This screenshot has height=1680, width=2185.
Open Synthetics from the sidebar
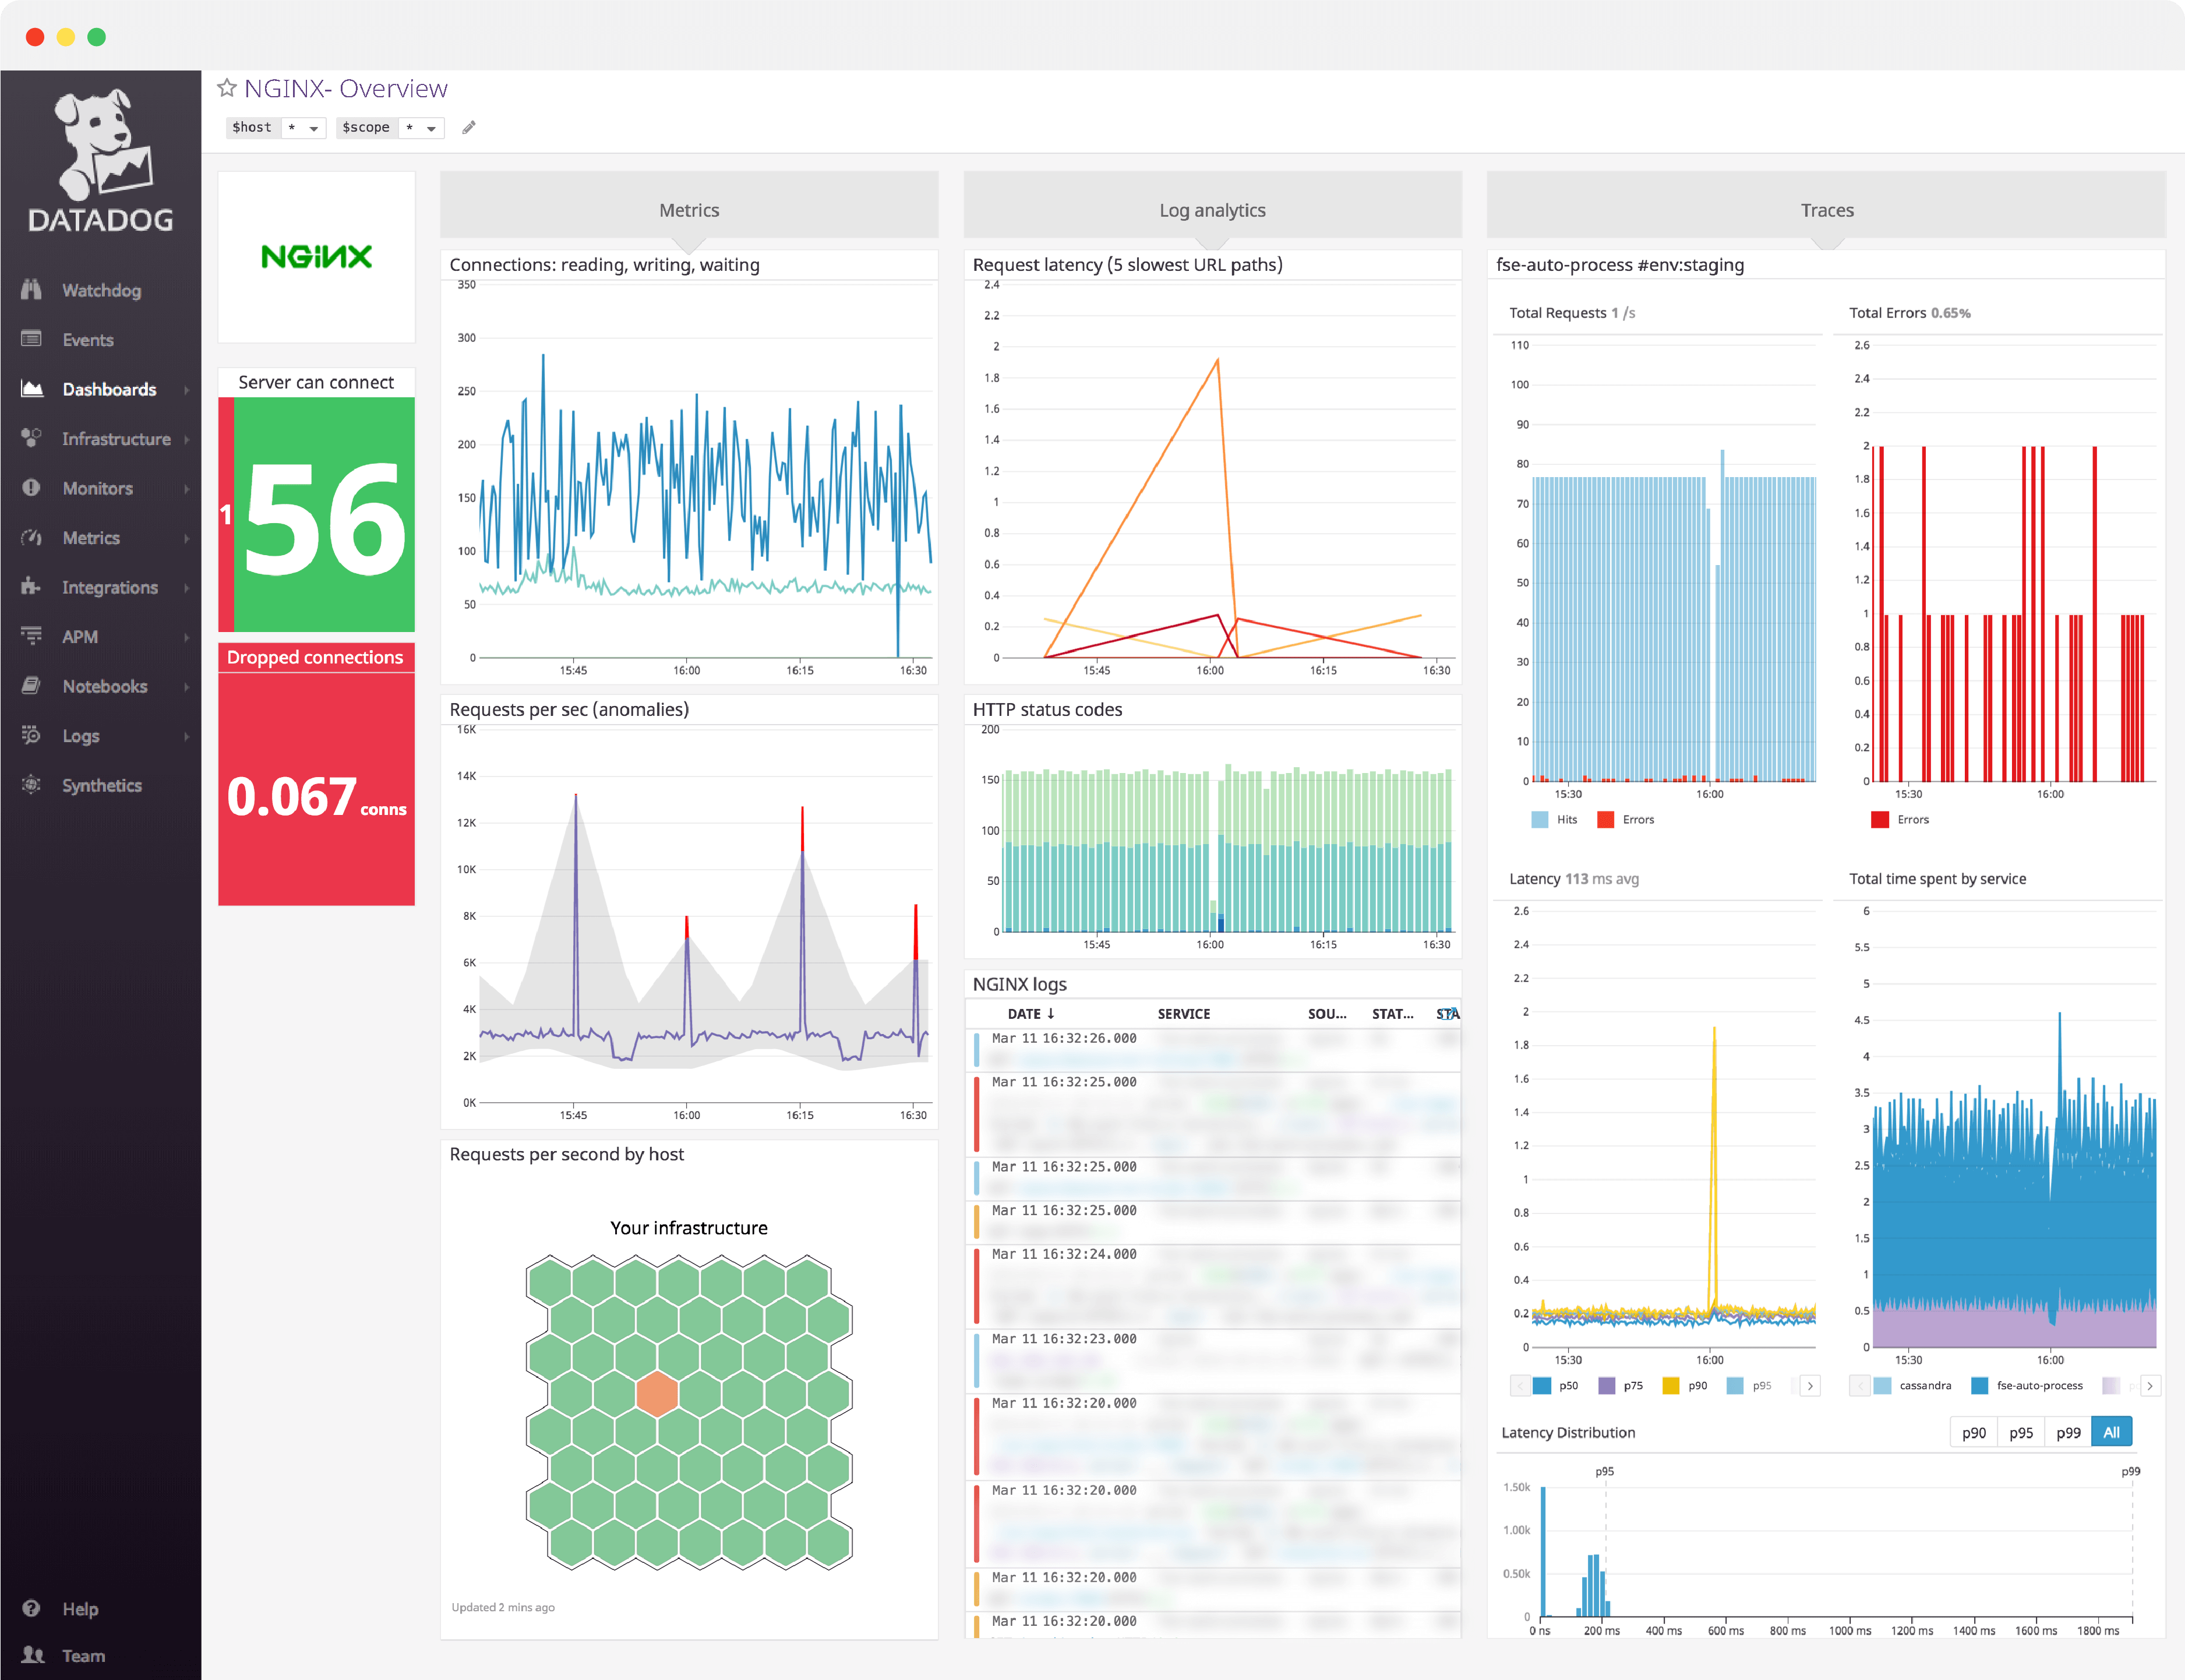[101, 785]
